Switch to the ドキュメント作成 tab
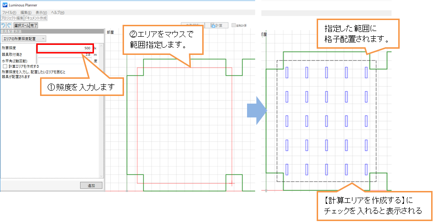 36,18
